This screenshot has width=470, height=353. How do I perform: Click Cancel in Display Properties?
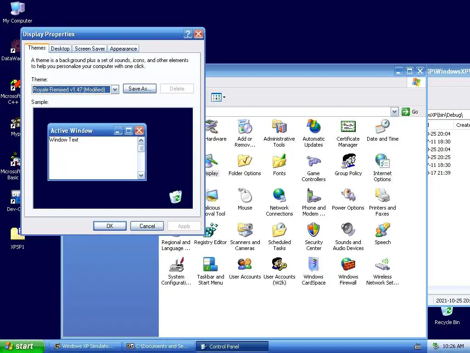coord(147,226)
